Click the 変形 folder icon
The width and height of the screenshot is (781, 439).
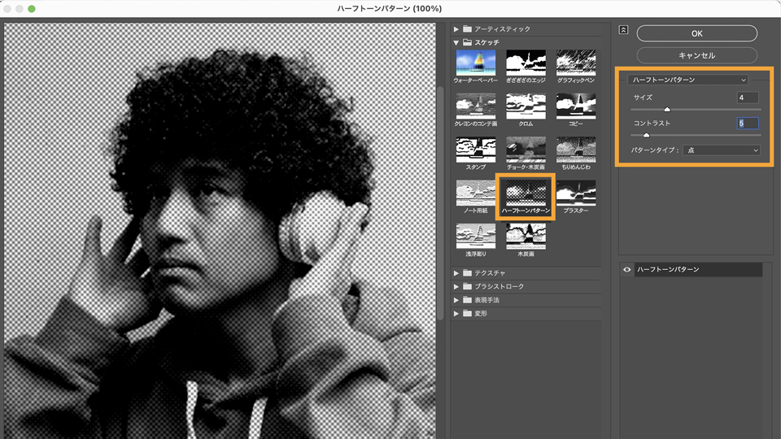[467, 313]
